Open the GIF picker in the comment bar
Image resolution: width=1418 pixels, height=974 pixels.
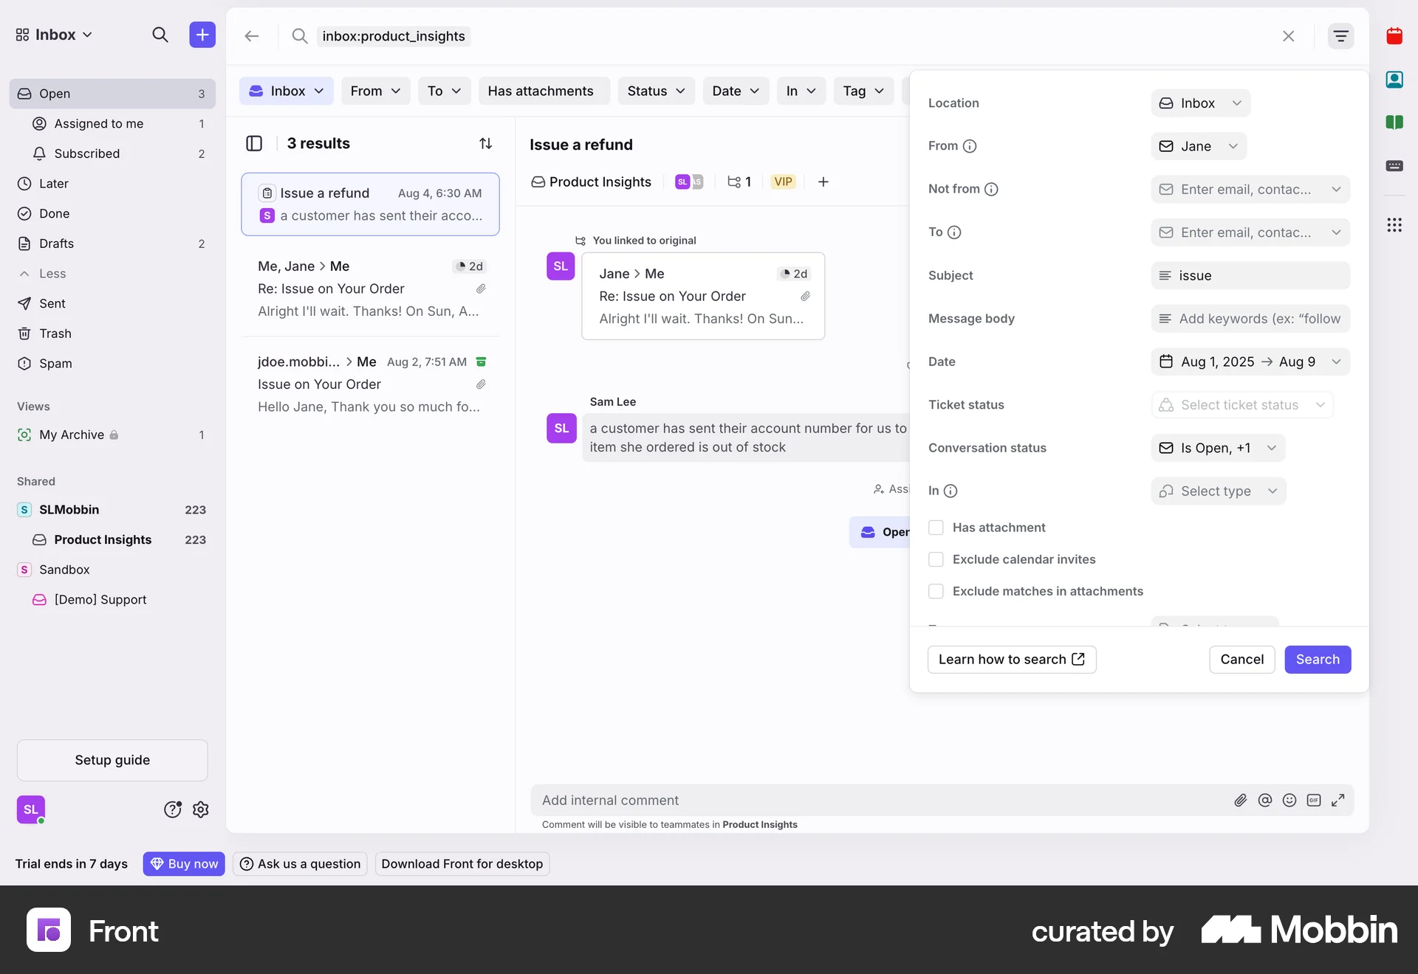pos(1315,800)
